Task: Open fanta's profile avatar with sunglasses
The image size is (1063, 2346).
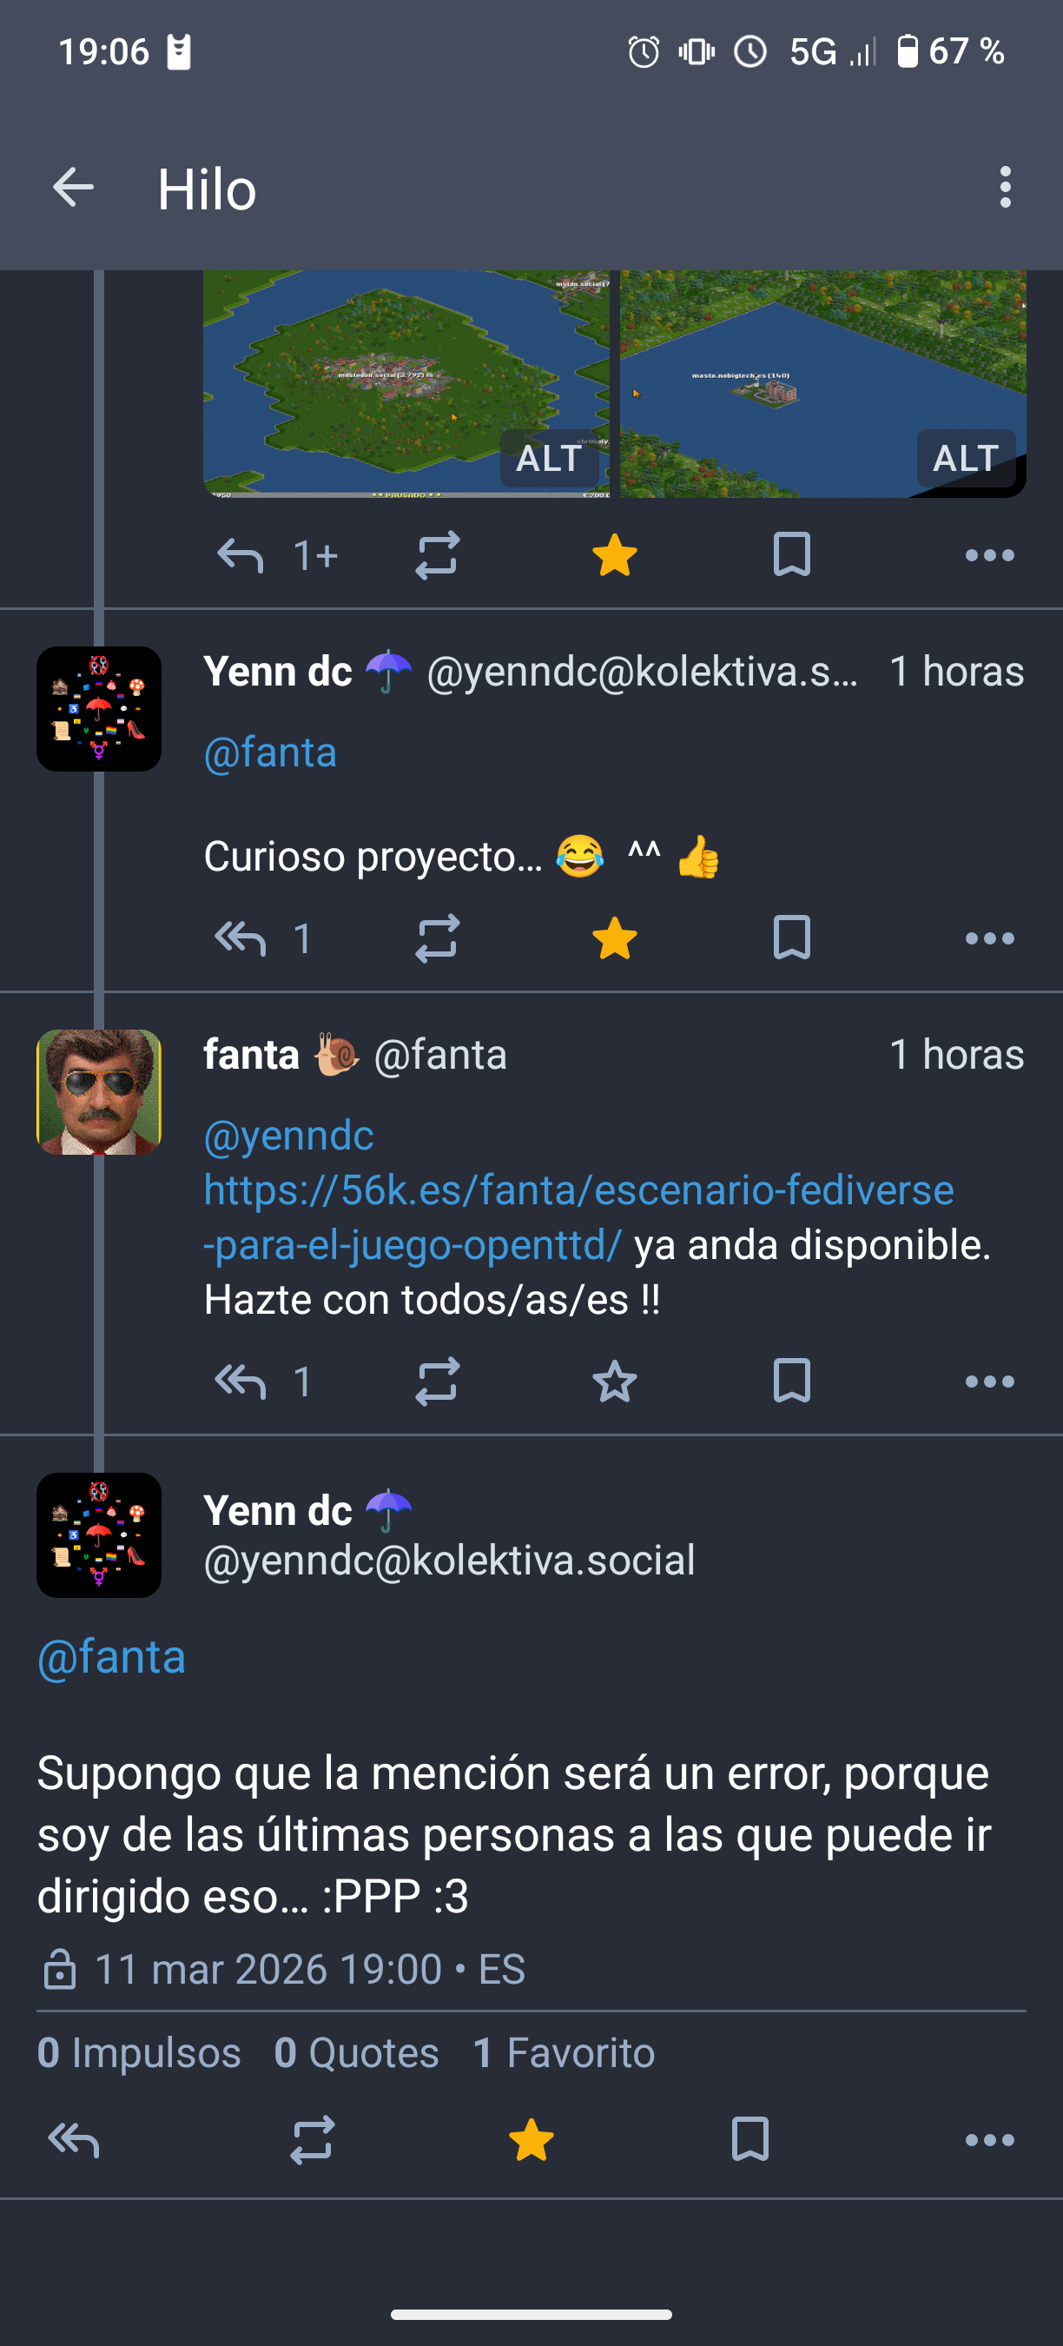Action: [x=99, y=1092]
